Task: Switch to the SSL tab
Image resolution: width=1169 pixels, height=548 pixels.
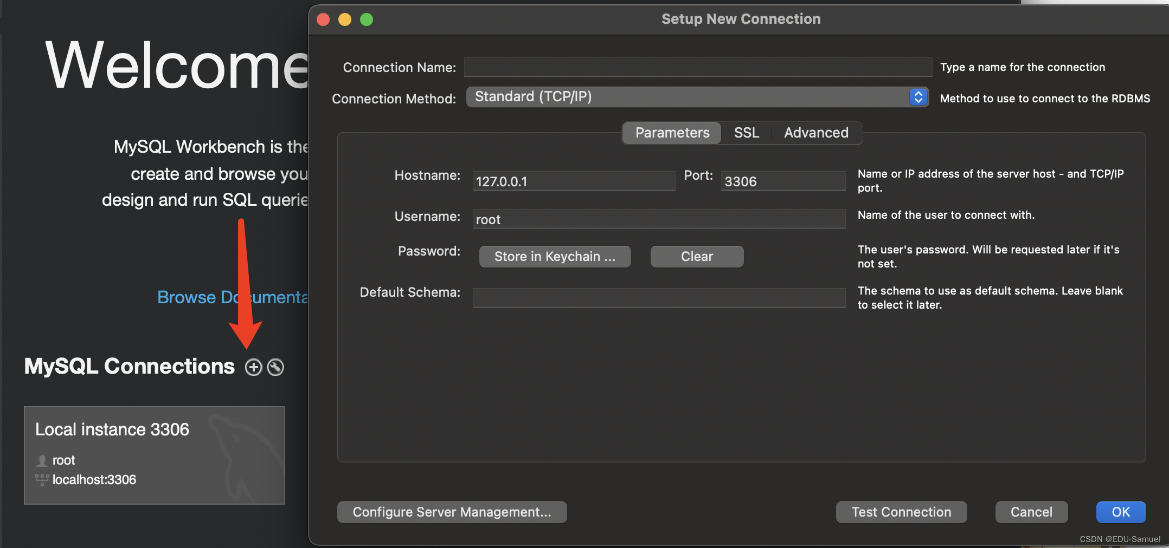Action: tap(746, 133)
